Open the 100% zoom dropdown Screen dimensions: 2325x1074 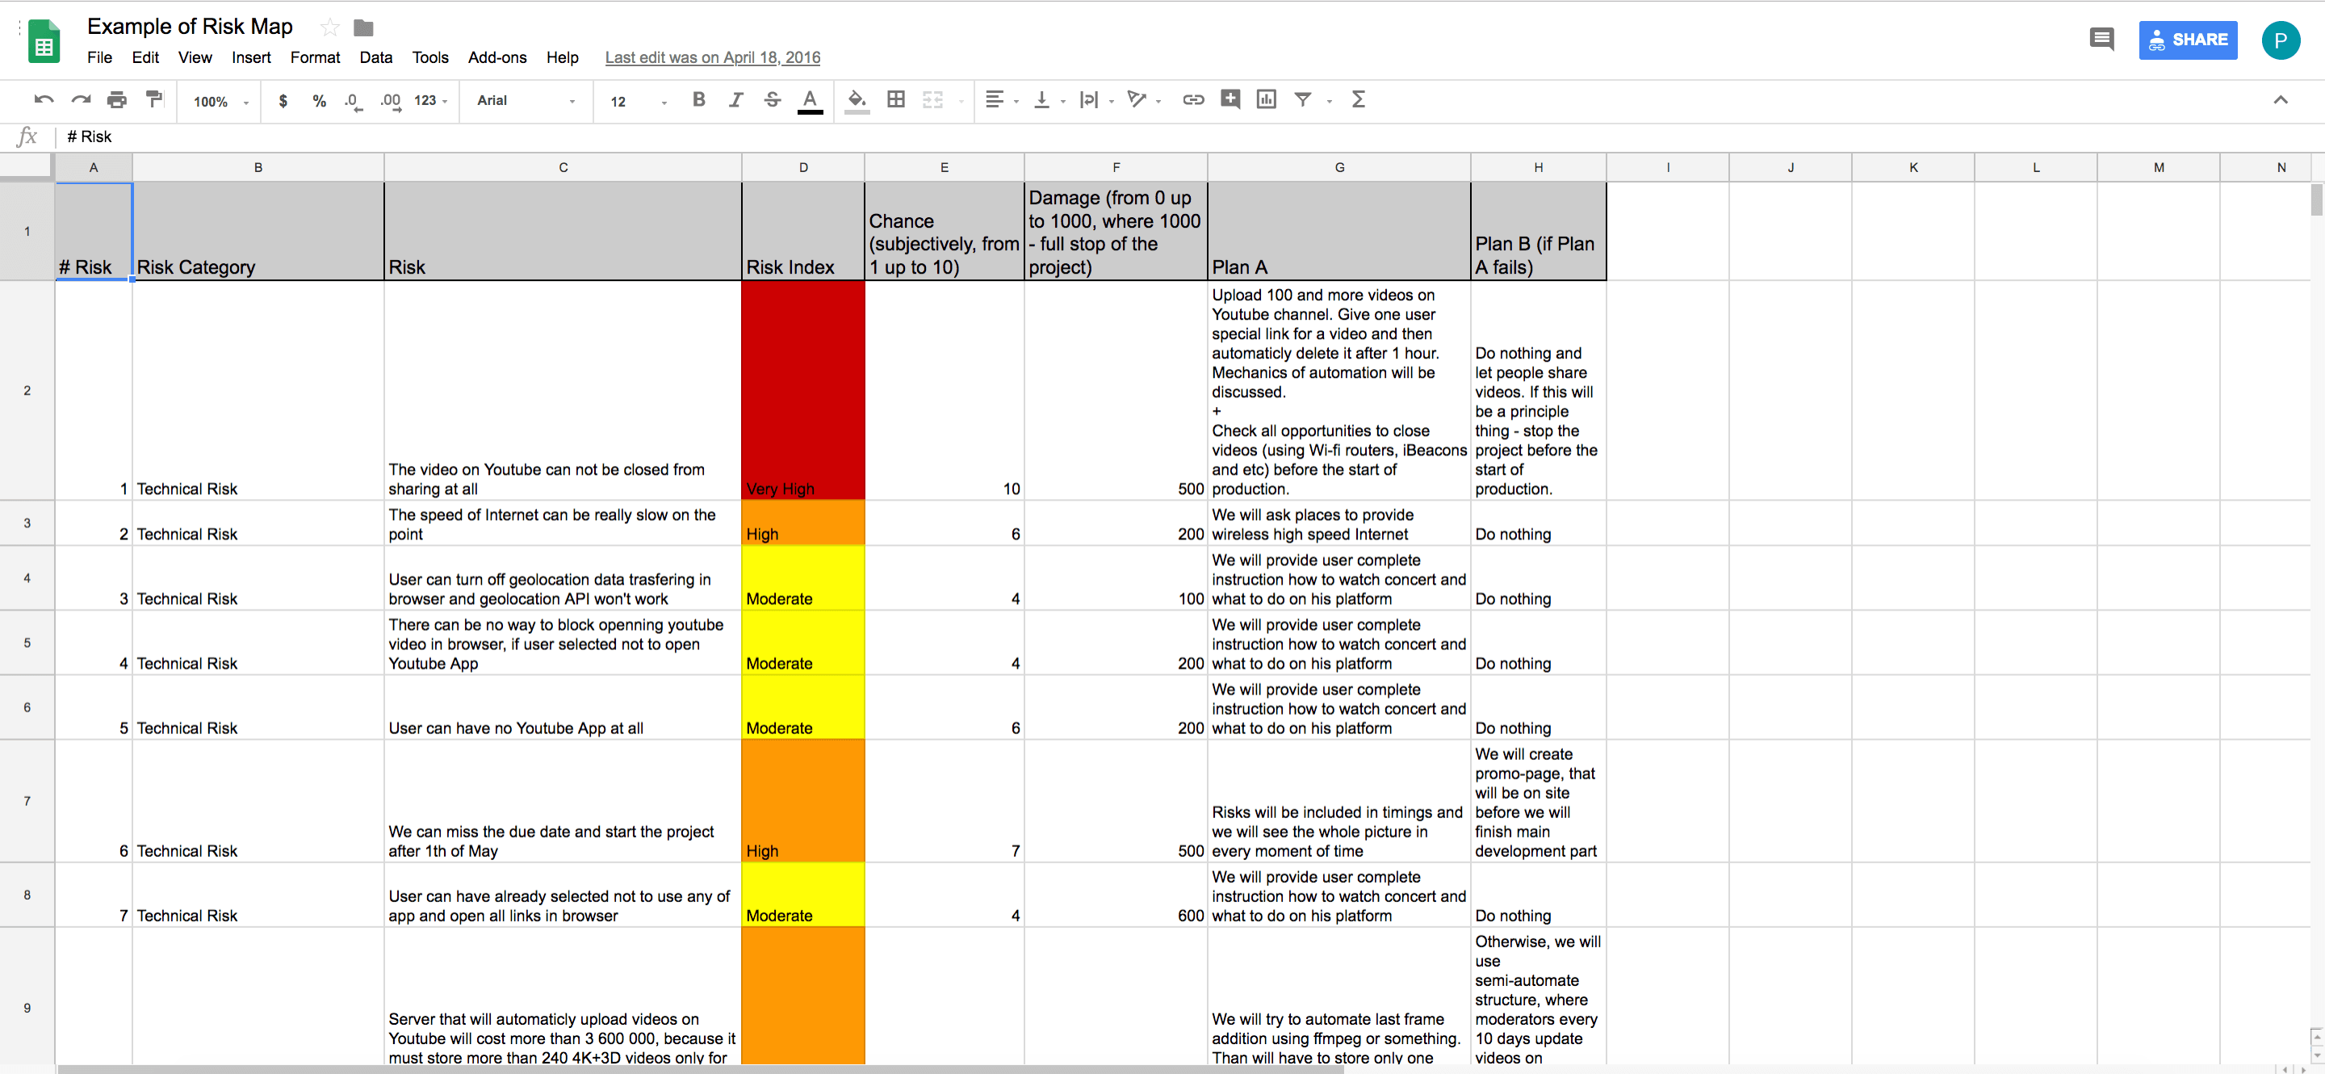tap(220, 102)
